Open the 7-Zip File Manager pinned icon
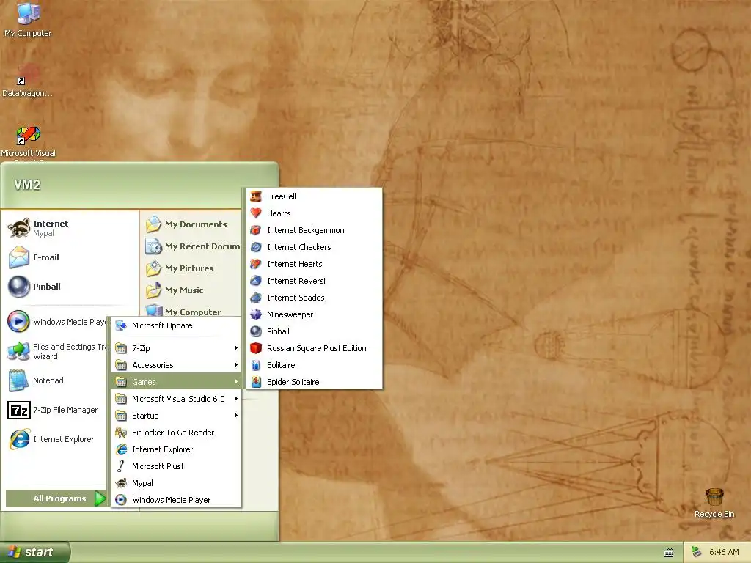 (19, 411)
